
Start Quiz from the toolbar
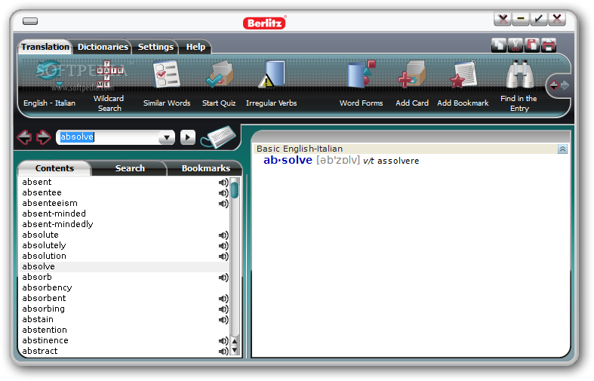point(219,83)
